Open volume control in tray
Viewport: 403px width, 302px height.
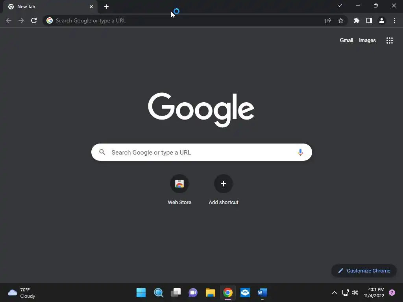tap(355, 293)
